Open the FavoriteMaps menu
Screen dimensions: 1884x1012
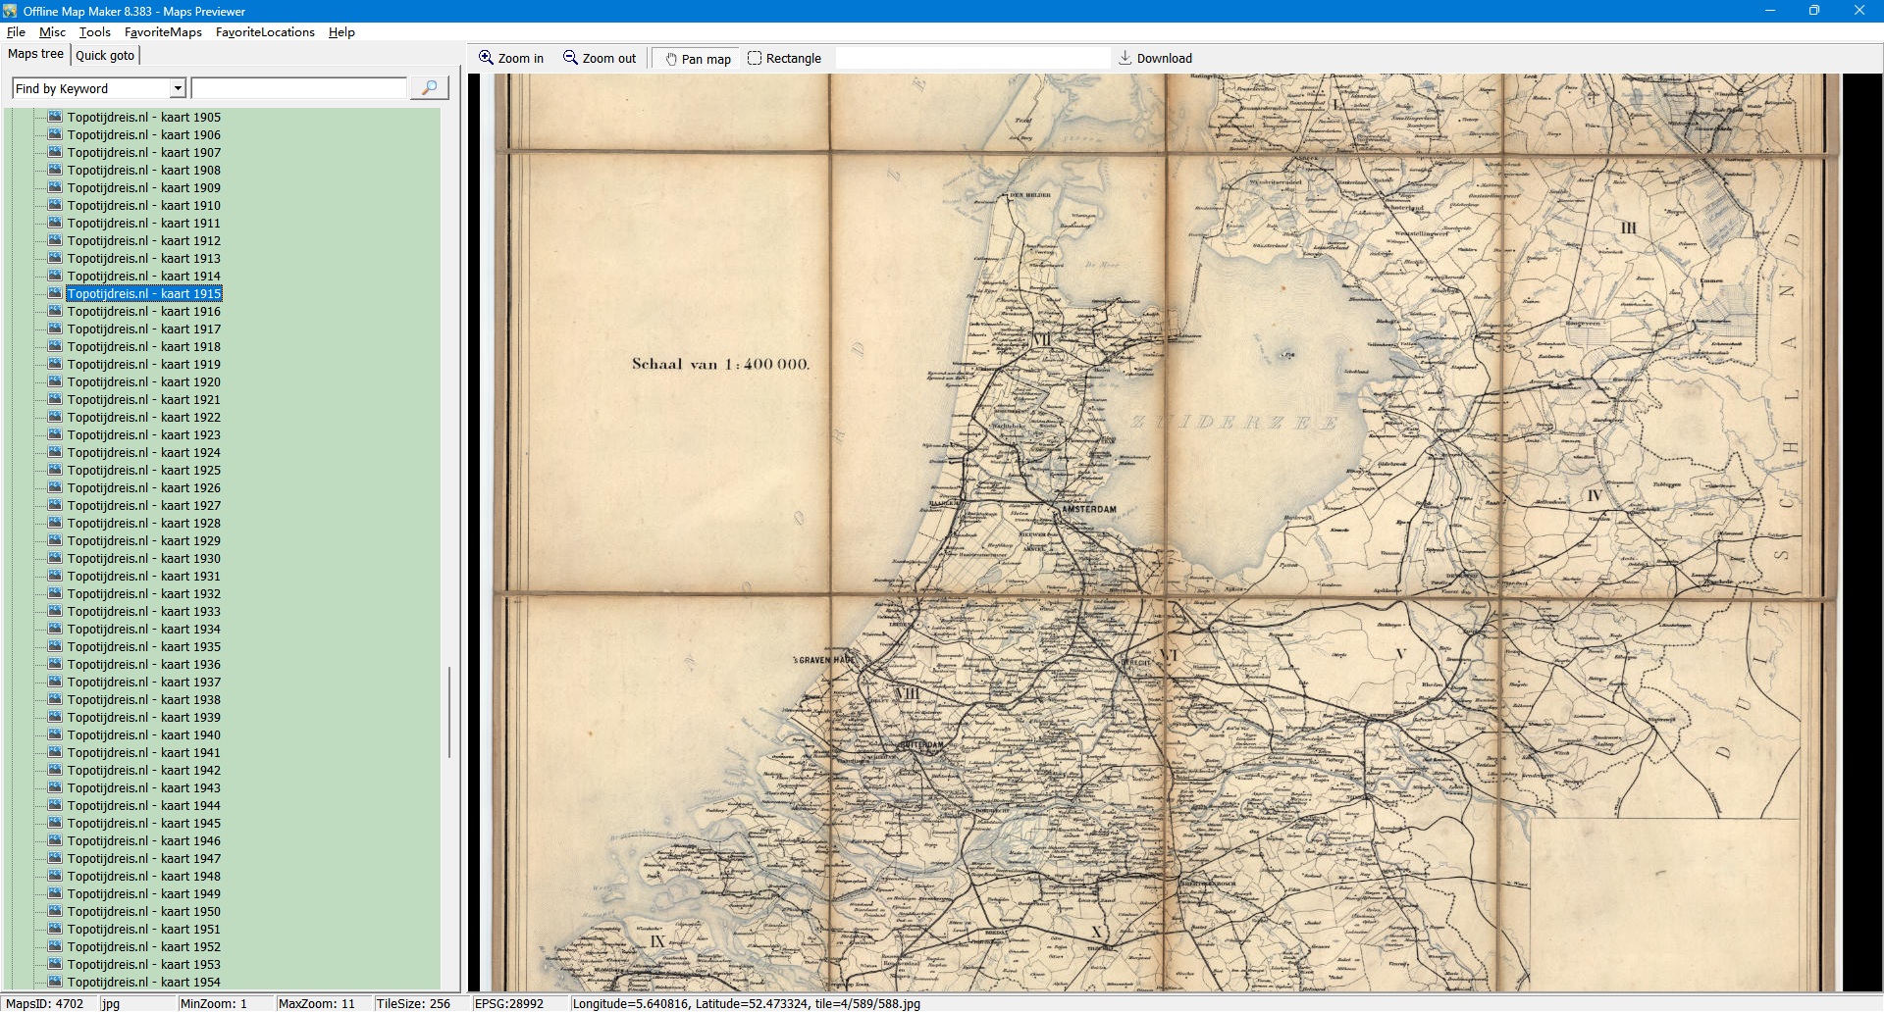tap(163, 32)
